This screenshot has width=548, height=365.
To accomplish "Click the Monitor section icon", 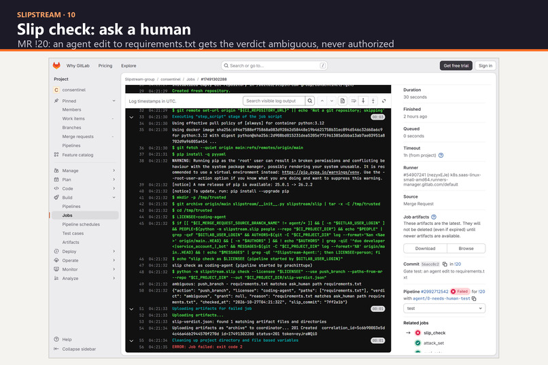I will click(x=56, y=269).
